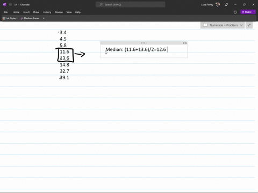Image resolution: width=258 pixels, height=193 pixels.
Task: Click the expand full page view icon
Action: pyautogui.click(x=249, y=25)
